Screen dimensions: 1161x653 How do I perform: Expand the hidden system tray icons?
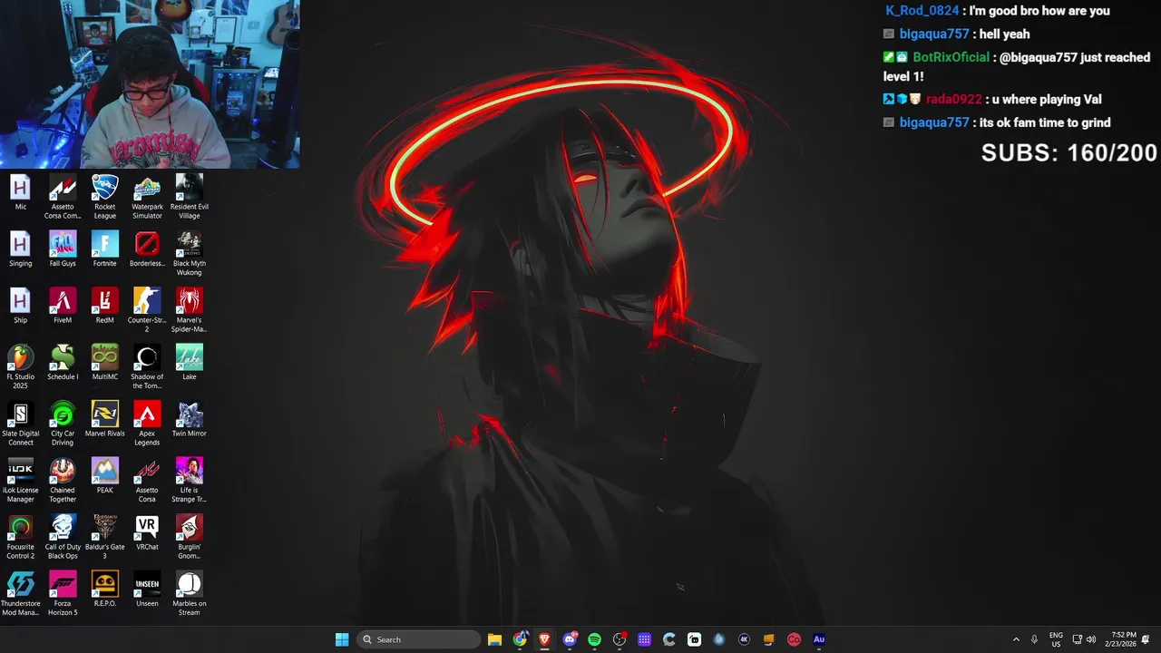click(1016, 639)
